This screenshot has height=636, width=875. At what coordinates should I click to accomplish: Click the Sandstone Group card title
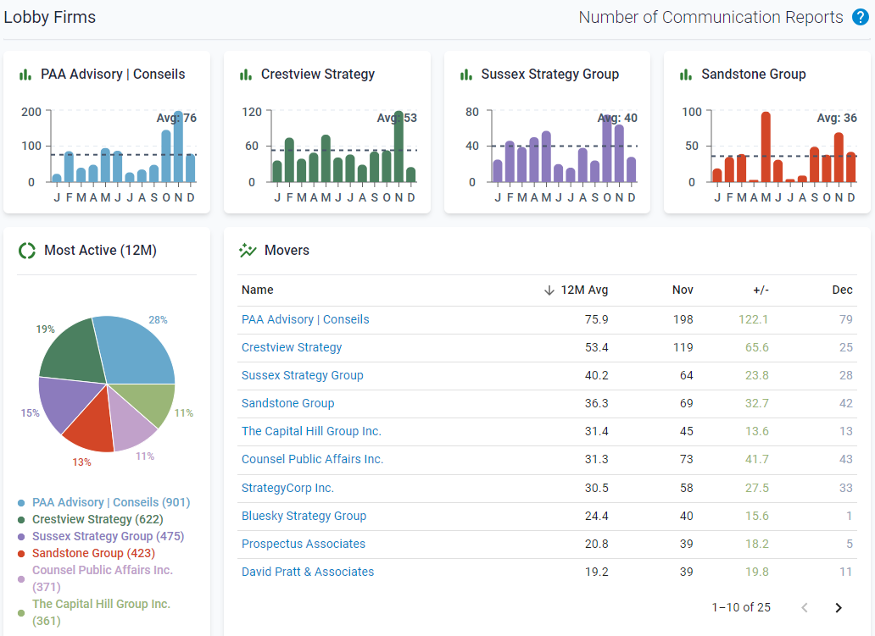pyautogui.click(x=754, y=75)
